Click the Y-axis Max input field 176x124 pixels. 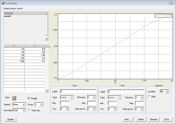pyautogui.click(x=140, y=103)
